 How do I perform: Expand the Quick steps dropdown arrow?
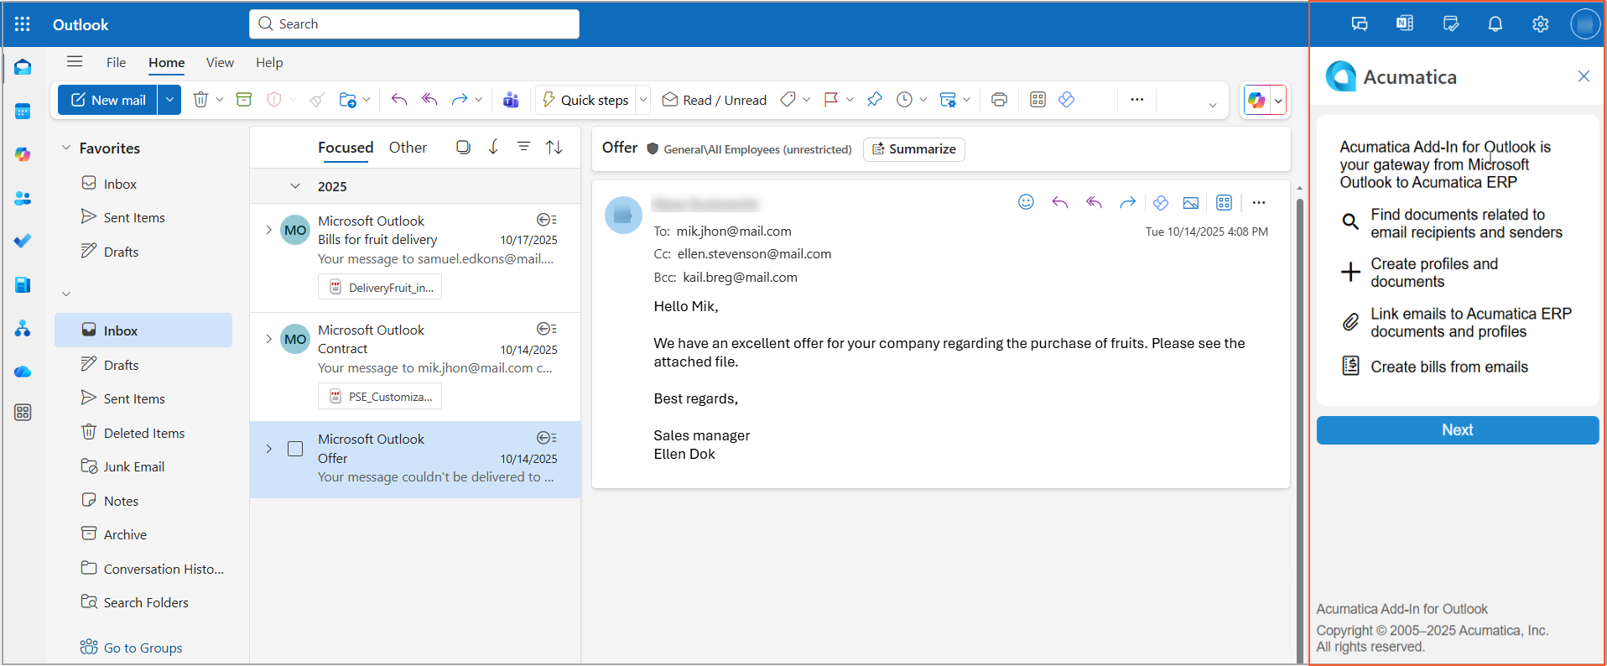coord(643,100)
